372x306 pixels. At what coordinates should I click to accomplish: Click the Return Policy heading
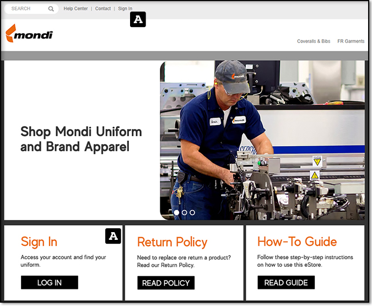172,242
